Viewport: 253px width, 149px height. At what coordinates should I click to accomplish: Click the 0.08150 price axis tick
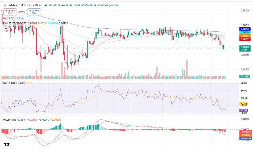(245, 55)
